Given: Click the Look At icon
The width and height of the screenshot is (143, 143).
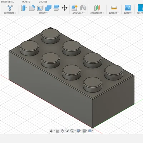Looking at the screenshot, I should coord(57,131).
